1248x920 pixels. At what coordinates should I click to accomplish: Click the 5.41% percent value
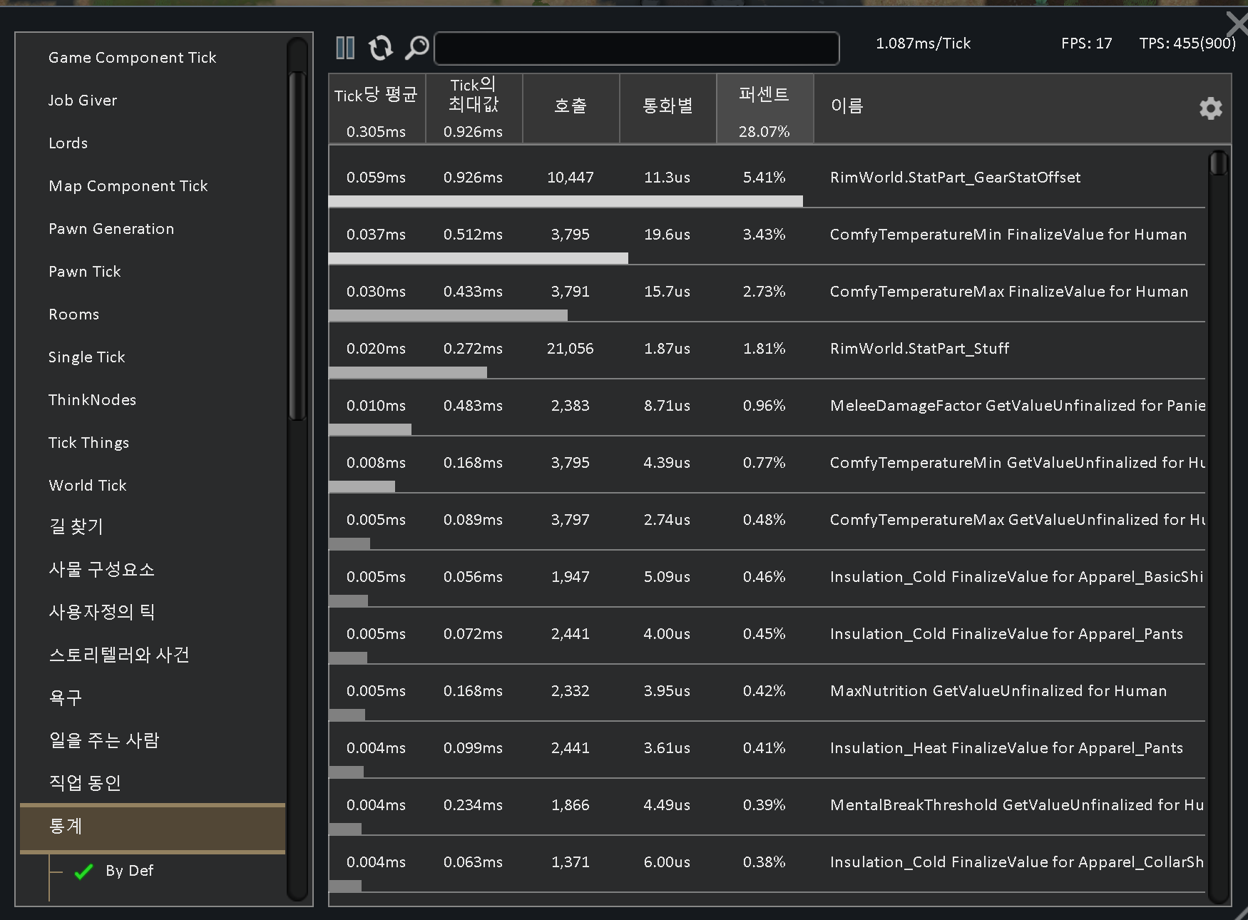[764, 178]
